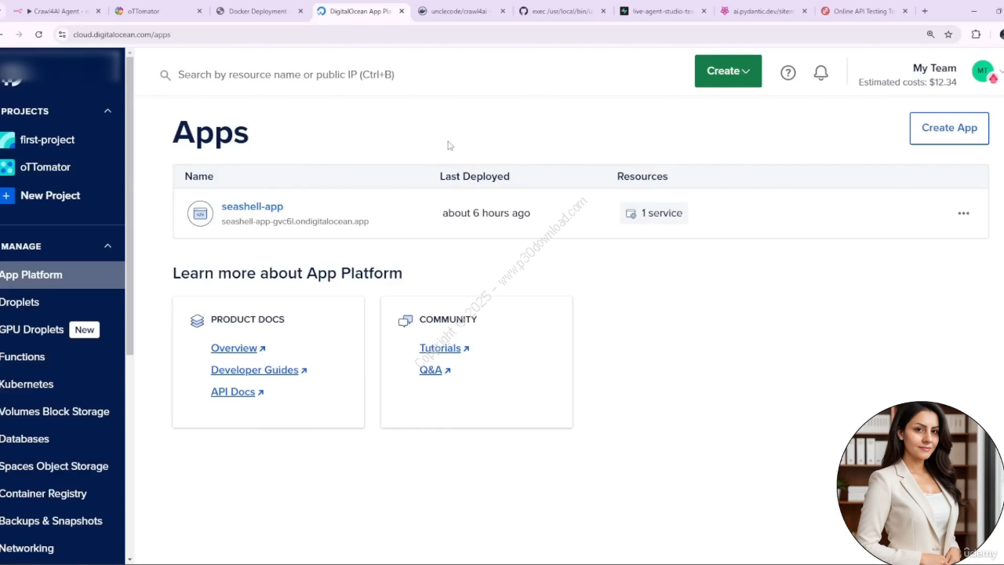Image resolution: width=1004 pixels, height=565 pixels.
Task: Open the seashell-app link
Action: point(252,206)
